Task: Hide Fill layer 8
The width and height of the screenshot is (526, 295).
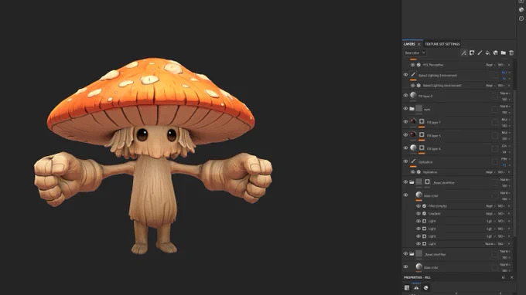Action: [405, 96]
